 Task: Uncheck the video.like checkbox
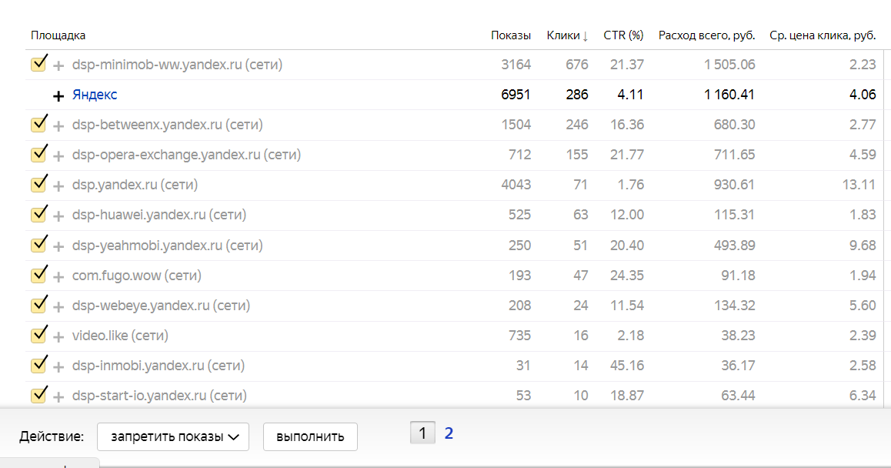click(x=38, y=335)
